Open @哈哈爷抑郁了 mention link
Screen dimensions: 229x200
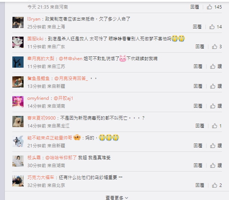[x=61, y=158]
